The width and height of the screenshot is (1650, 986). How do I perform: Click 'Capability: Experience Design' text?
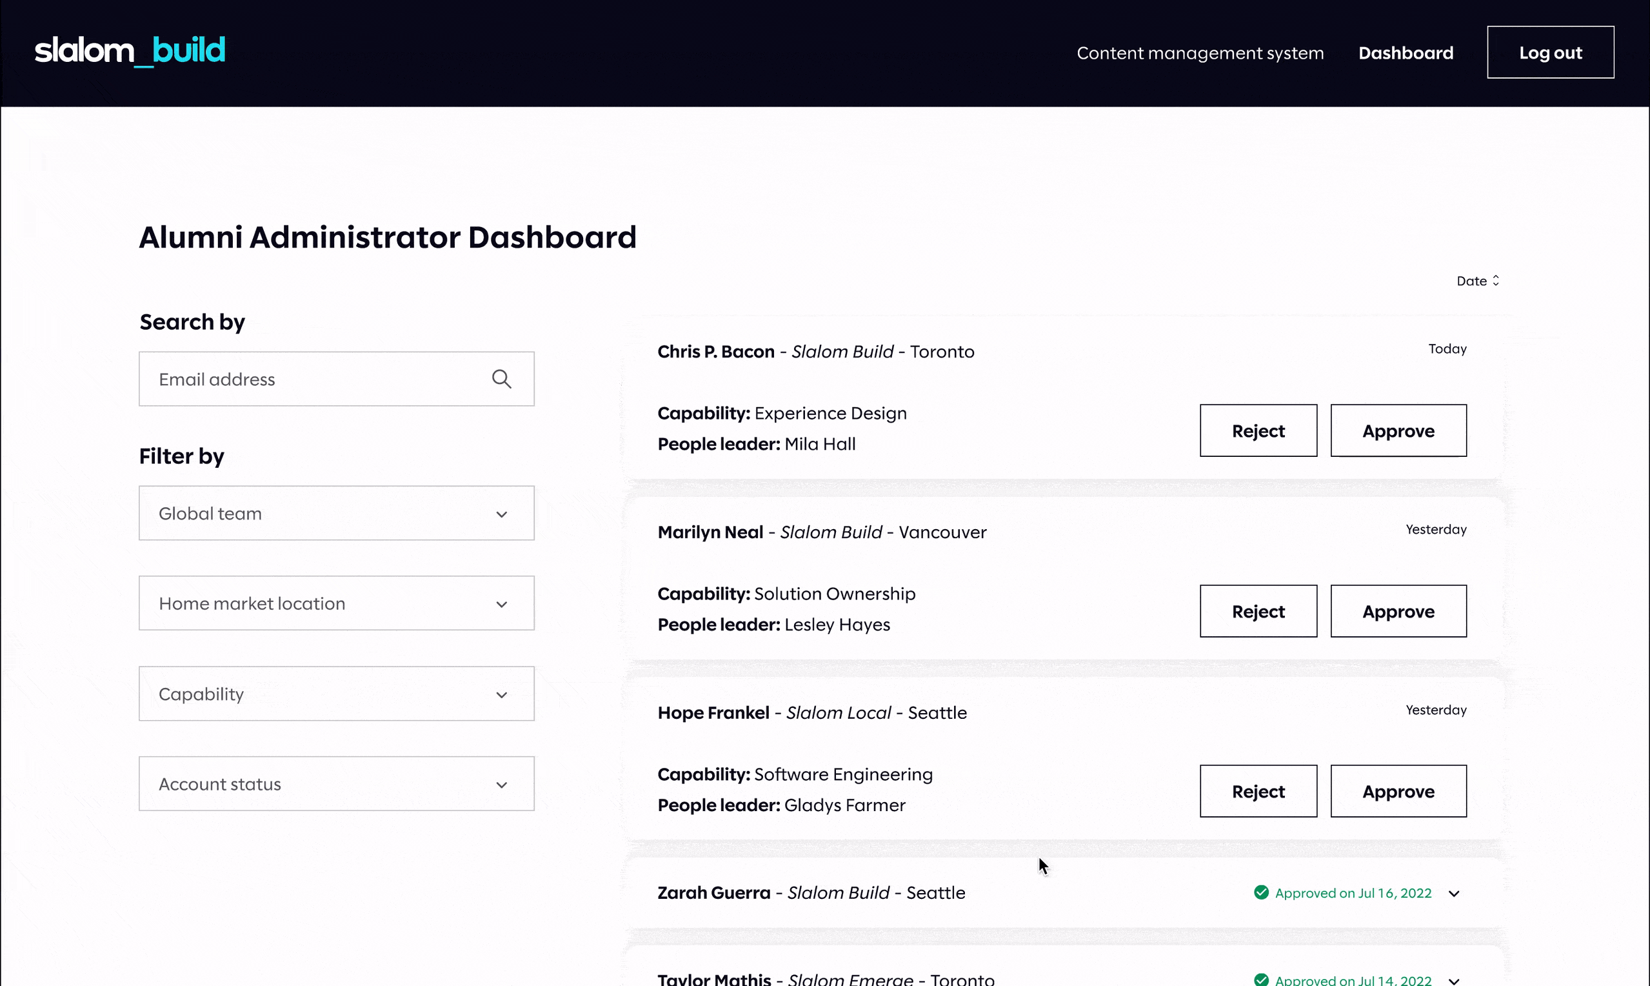pyautogui.click(x=782, y=413)
